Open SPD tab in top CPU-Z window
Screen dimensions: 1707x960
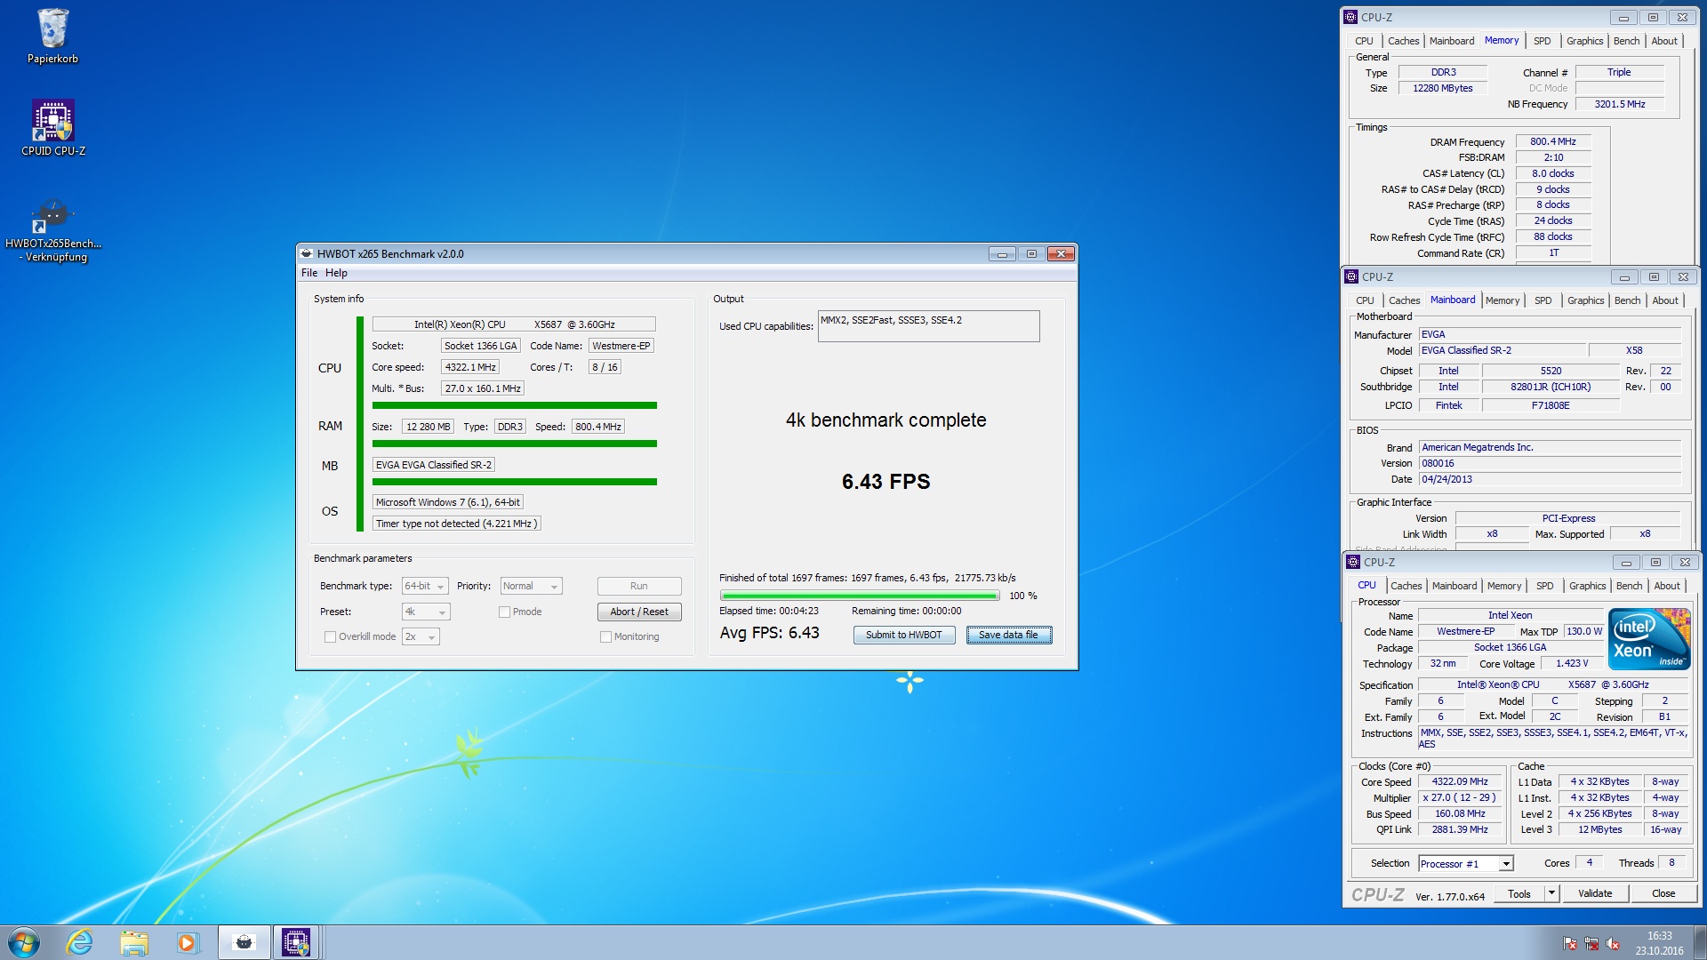(1543, 41)
